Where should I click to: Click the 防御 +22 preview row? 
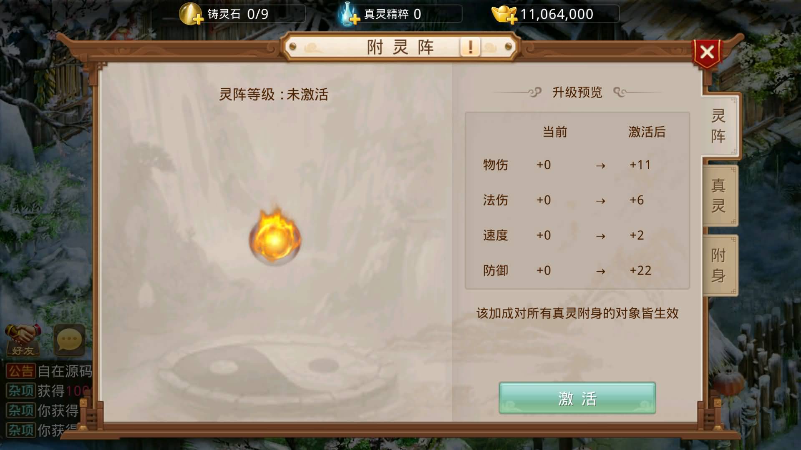tap(577, 271)
